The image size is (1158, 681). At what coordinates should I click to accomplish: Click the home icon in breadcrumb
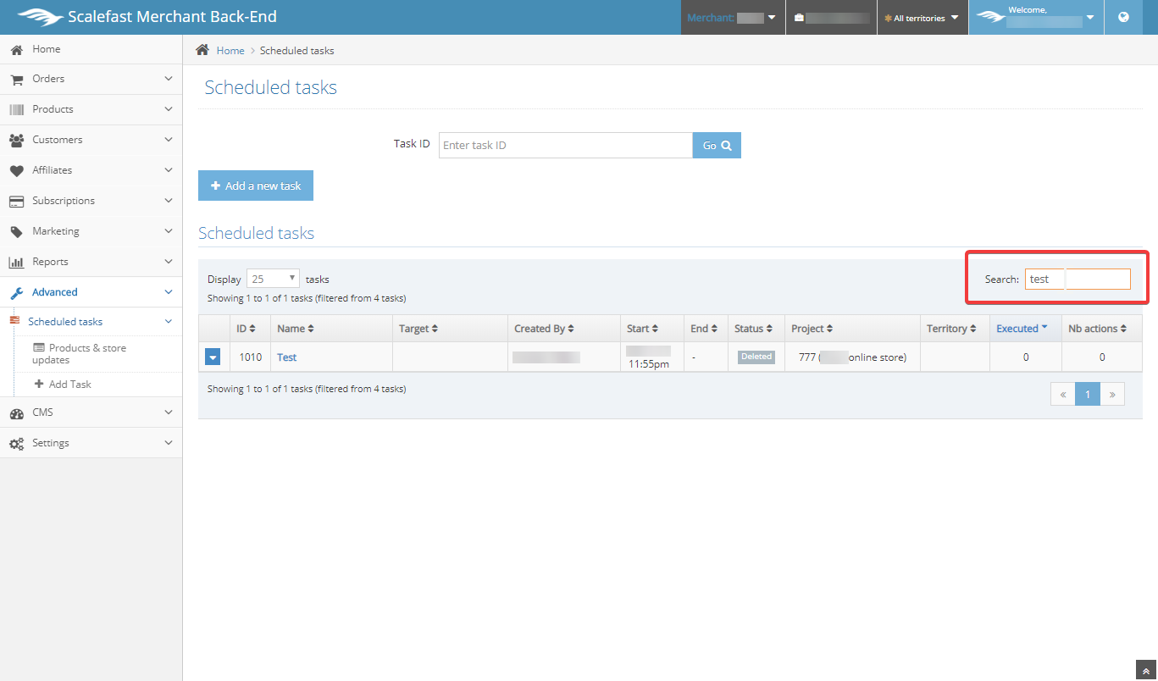pos(202,50)
